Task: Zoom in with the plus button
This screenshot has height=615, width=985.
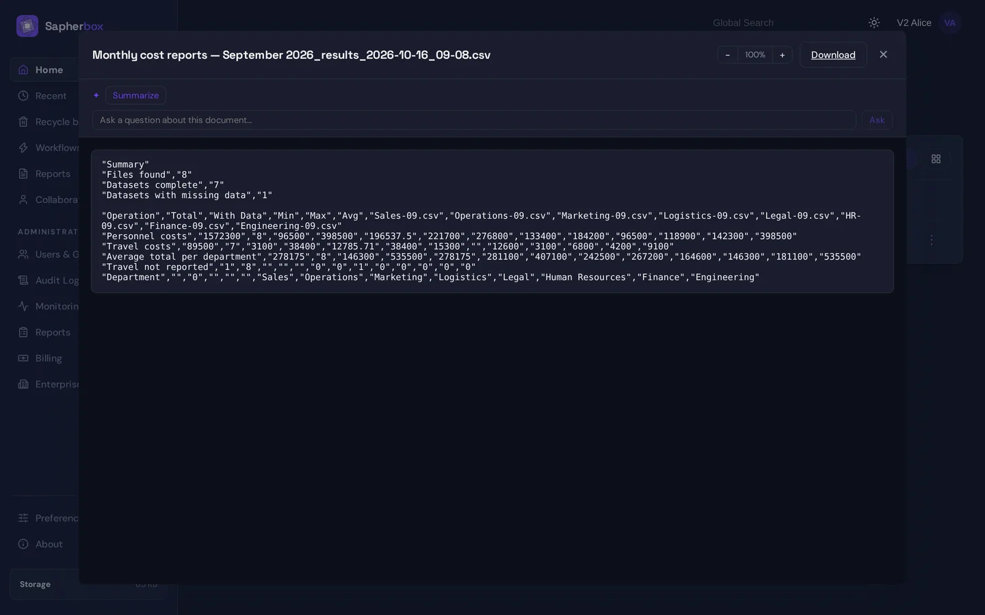Action: point(783,55)
